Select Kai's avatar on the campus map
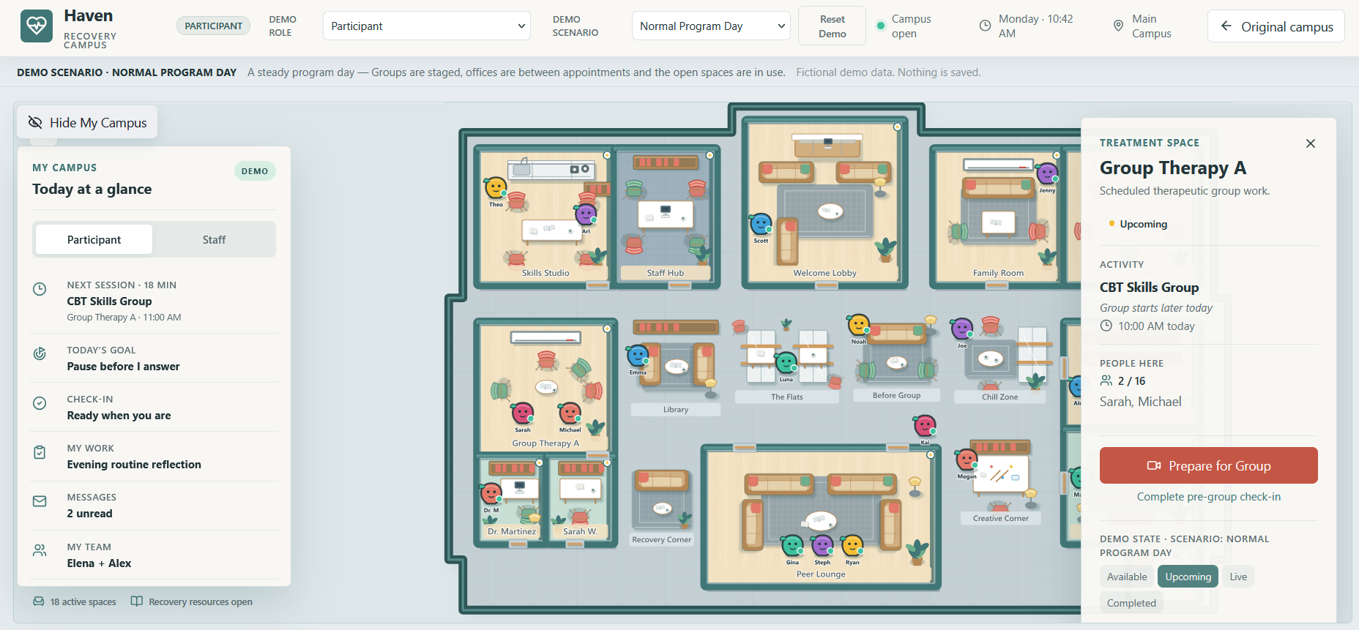 point(925,426)
